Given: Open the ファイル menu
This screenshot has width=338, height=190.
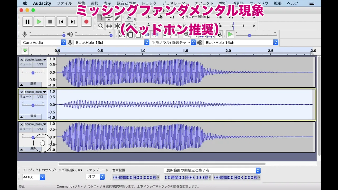Looking at the screenshot, I should tap(64, 3).
